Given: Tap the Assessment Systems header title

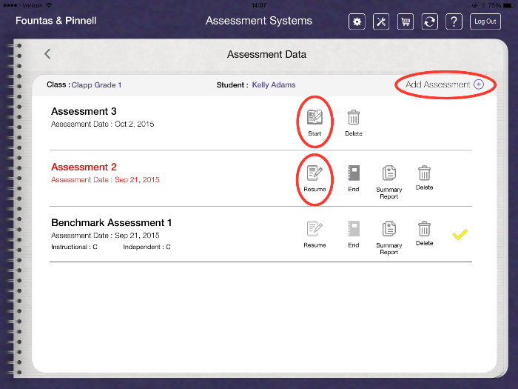Looking at the screenshot, I should coord(259,21).
